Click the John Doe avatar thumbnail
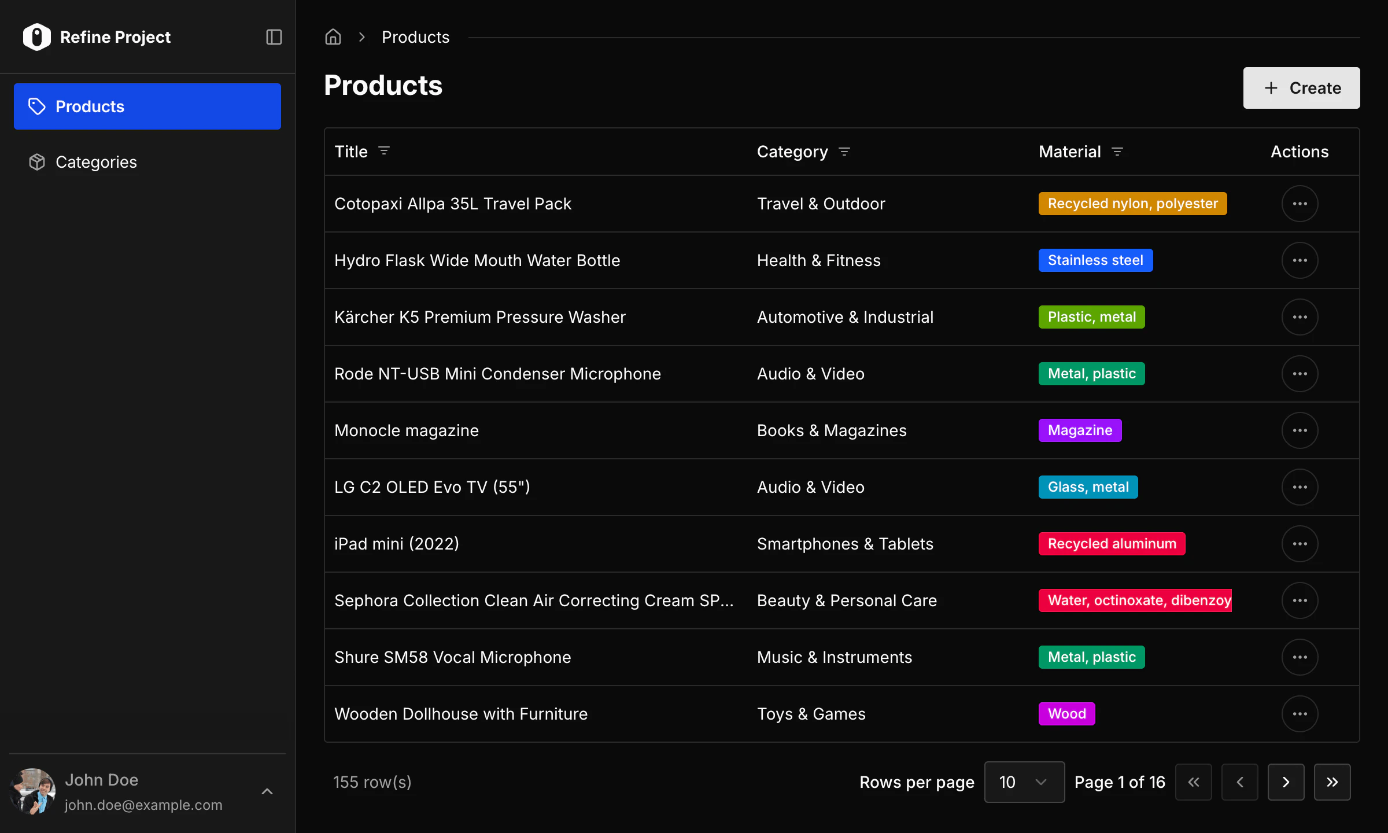The image size is (1388, 833). [x=34, y=791]
